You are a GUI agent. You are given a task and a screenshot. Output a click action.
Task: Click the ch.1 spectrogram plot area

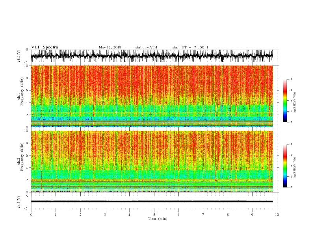[x=152, y=96]
